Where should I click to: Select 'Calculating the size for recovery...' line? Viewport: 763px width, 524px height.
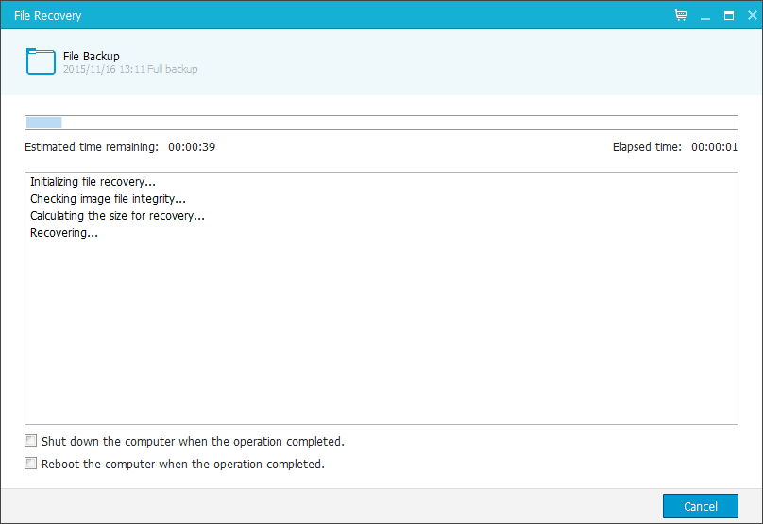117,216
